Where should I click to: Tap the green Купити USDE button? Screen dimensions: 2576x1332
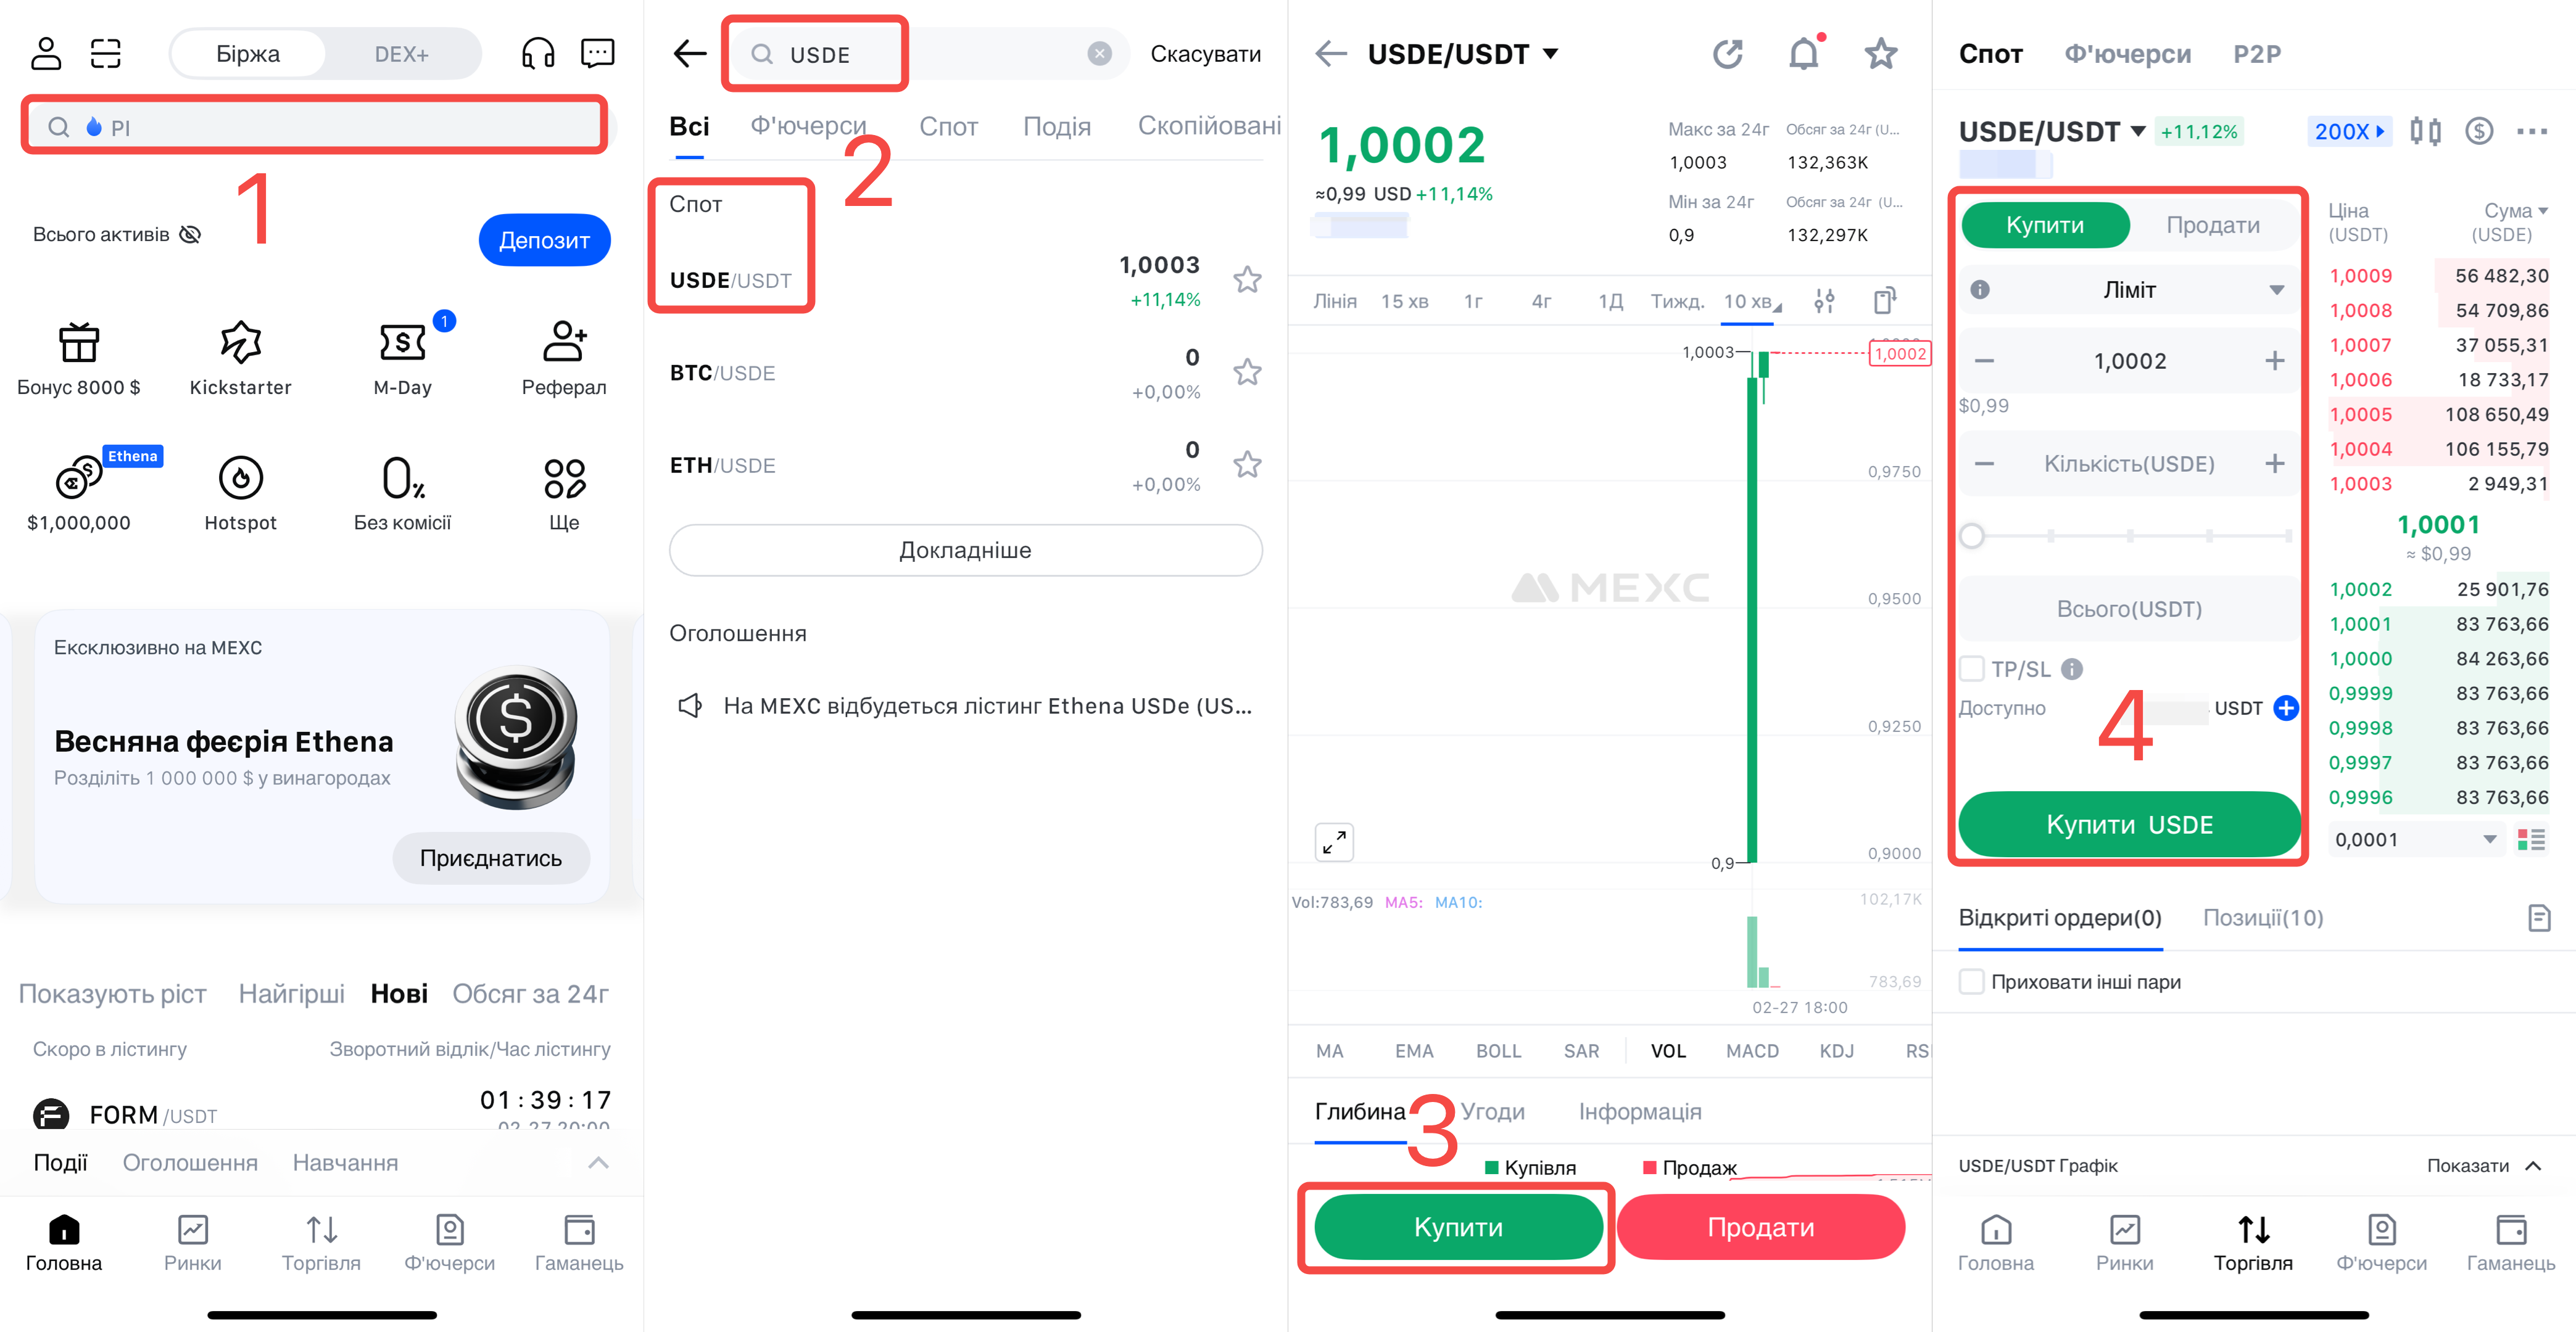(2129, 824)
